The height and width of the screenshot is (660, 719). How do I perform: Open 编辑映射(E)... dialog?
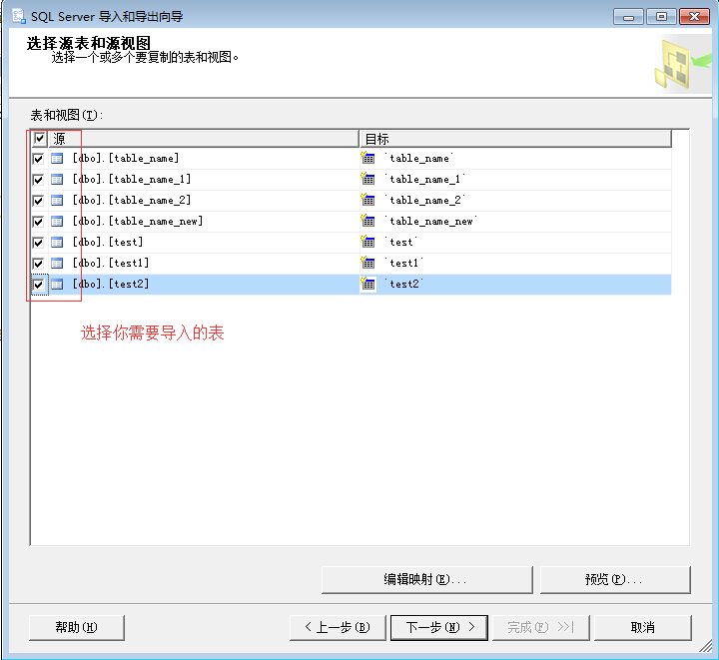tap(427, 580)
